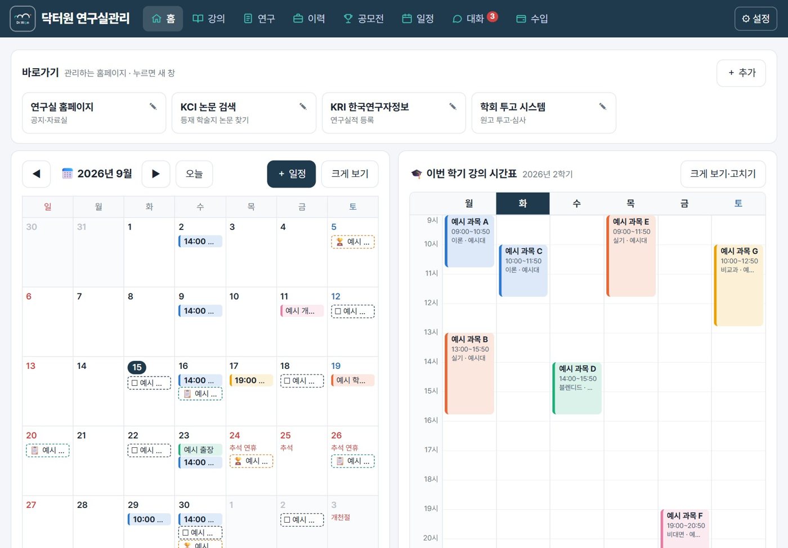
Task: Open 예시 과목 G class block
Action: tap(738, 285)
